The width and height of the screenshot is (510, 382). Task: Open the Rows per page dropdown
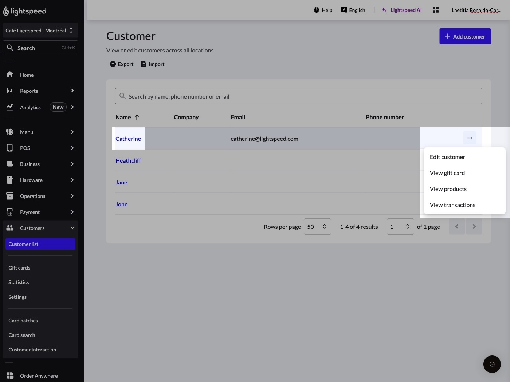coord(317,227)
